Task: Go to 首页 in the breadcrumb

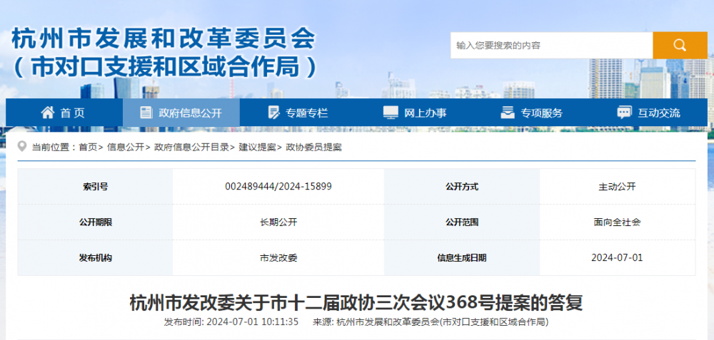Action: [x=88, y=148]
